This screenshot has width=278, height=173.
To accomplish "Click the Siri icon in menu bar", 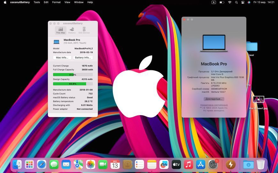I will [249, 2].
